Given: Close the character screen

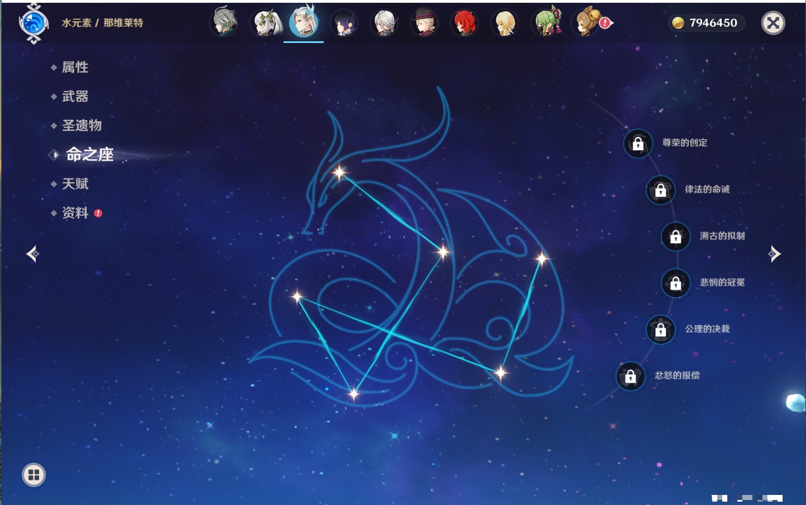Looking at the screenshot, I should pos(773,23).
